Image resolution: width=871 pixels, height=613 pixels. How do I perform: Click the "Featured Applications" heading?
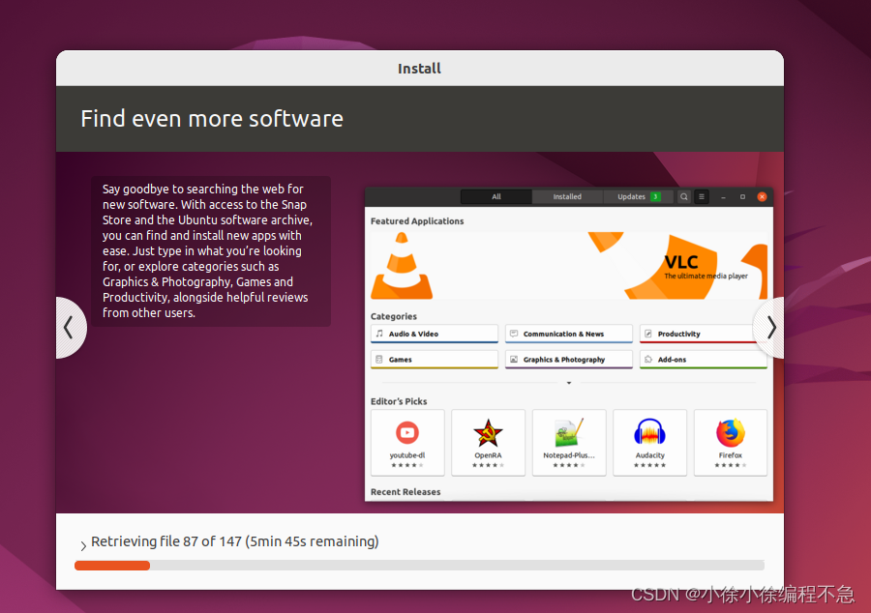pyautogui.click(x=417, y=220)
